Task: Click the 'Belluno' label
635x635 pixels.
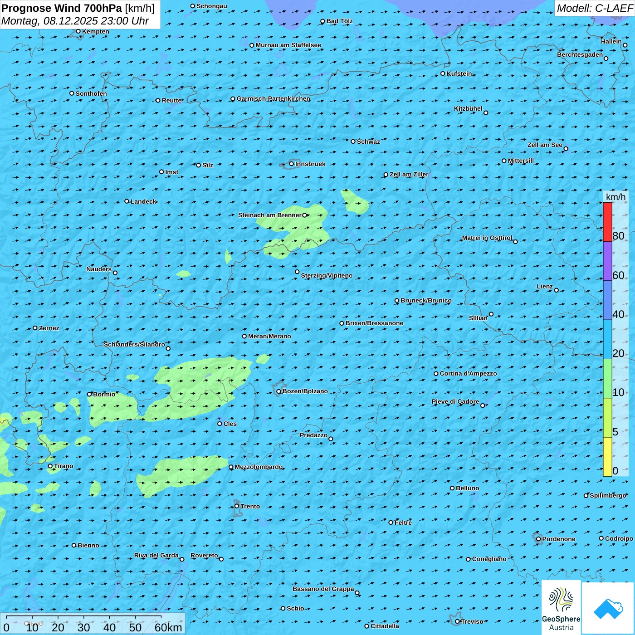Action: (467, 488)
